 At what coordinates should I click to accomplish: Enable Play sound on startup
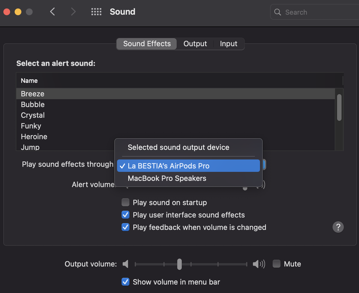point(125,202)
